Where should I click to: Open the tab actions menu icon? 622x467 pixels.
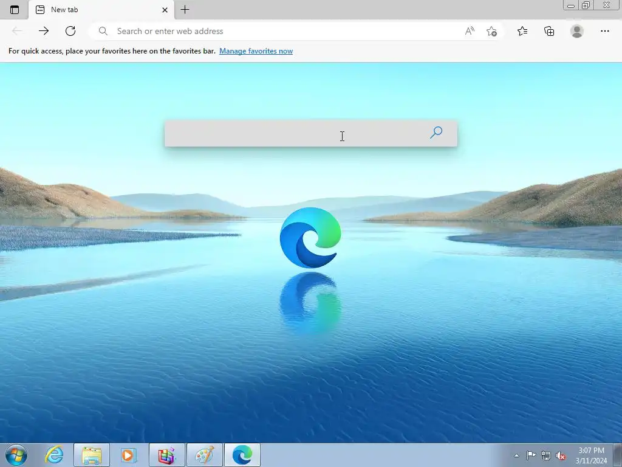tap(15, 10)
